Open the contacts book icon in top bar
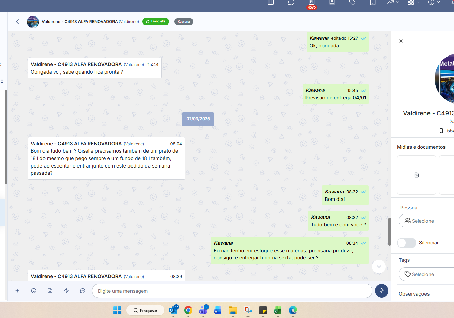The width and height of the screenshot is (454, 318). (332, 3)
